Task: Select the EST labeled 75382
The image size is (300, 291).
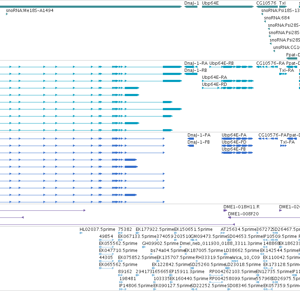Action: pos(125,229)
